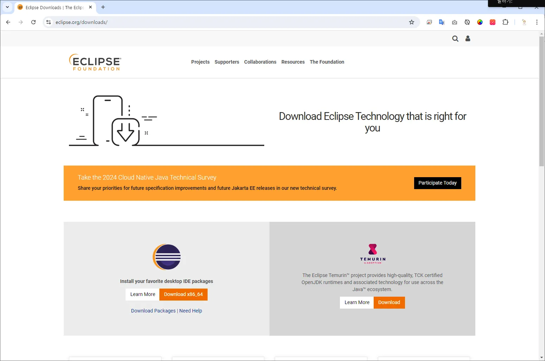Click Learn More under Temurin
The width and height of the screenshot is (545, 361).
pos(357,303)
